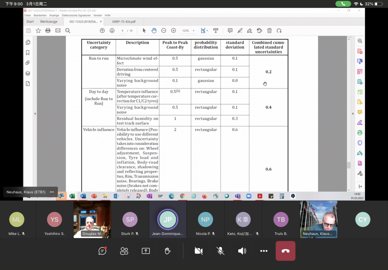Click the share content icon

pos(146,251)
